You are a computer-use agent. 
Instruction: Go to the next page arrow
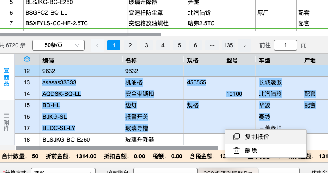click(x=245, y=45)
